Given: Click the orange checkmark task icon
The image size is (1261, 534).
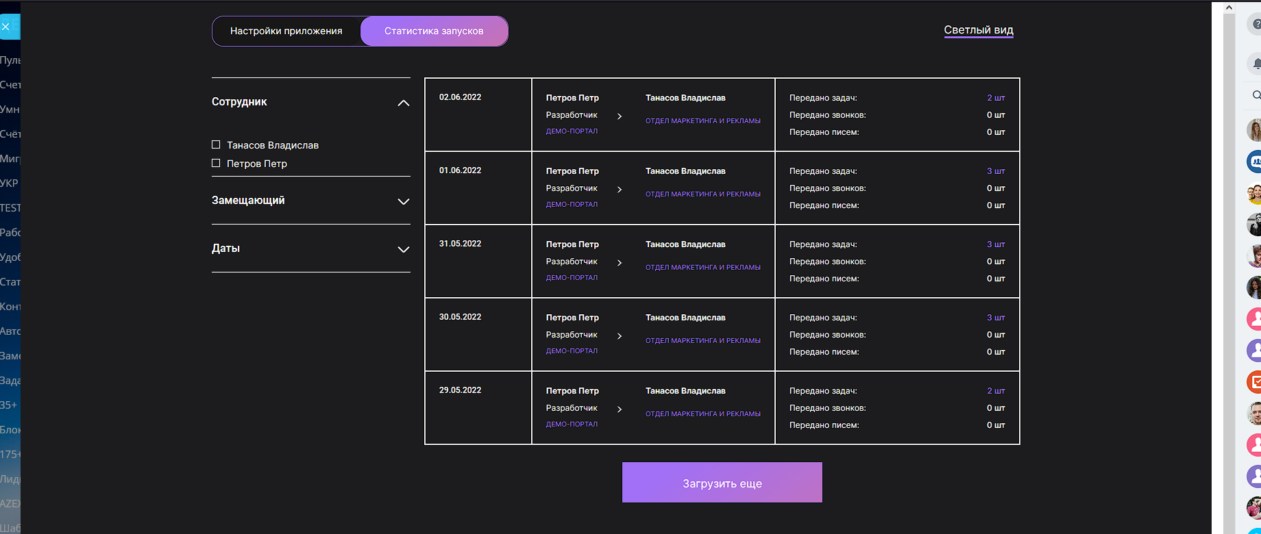Looking at the screenshot, I should click(x=1255, y=382).
